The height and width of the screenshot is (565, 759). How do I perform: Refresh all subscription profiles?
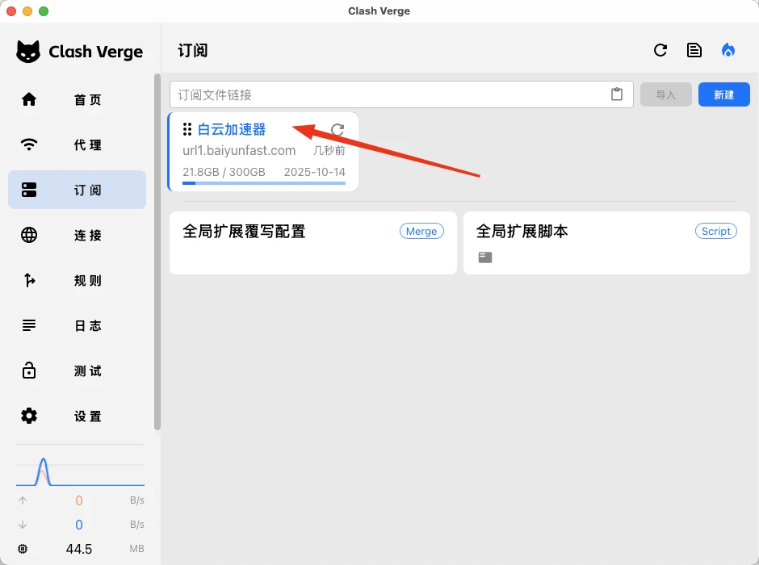(x=660, y=49)
